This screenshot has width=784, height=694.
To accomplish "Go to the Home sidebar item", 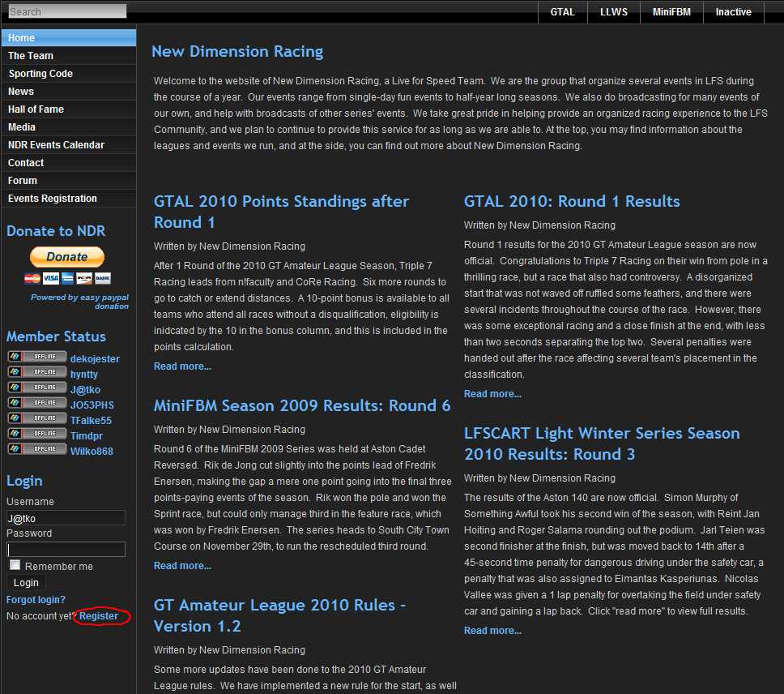I will tap(69, 38).
